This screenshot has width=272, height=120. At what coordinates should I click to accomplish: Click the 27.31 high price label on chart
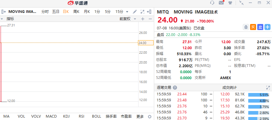(x=11, y=25)
